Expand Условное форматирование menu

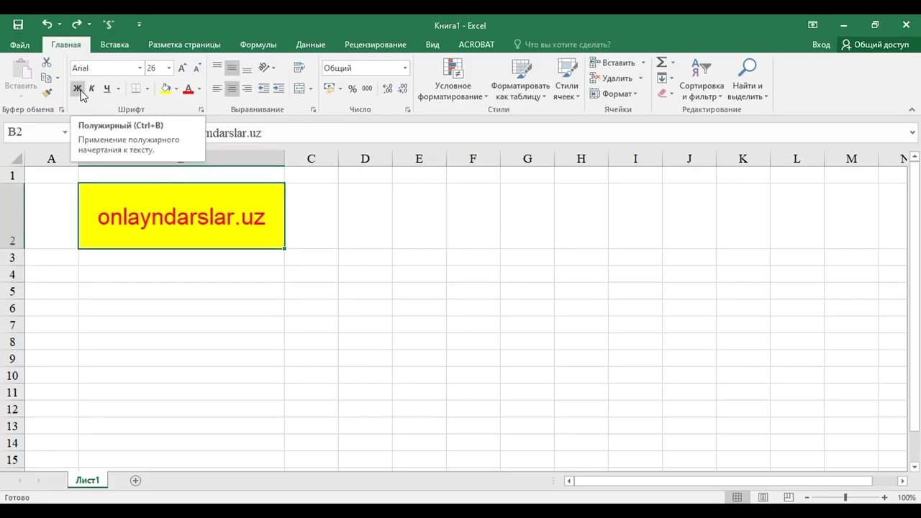point(453,79)
